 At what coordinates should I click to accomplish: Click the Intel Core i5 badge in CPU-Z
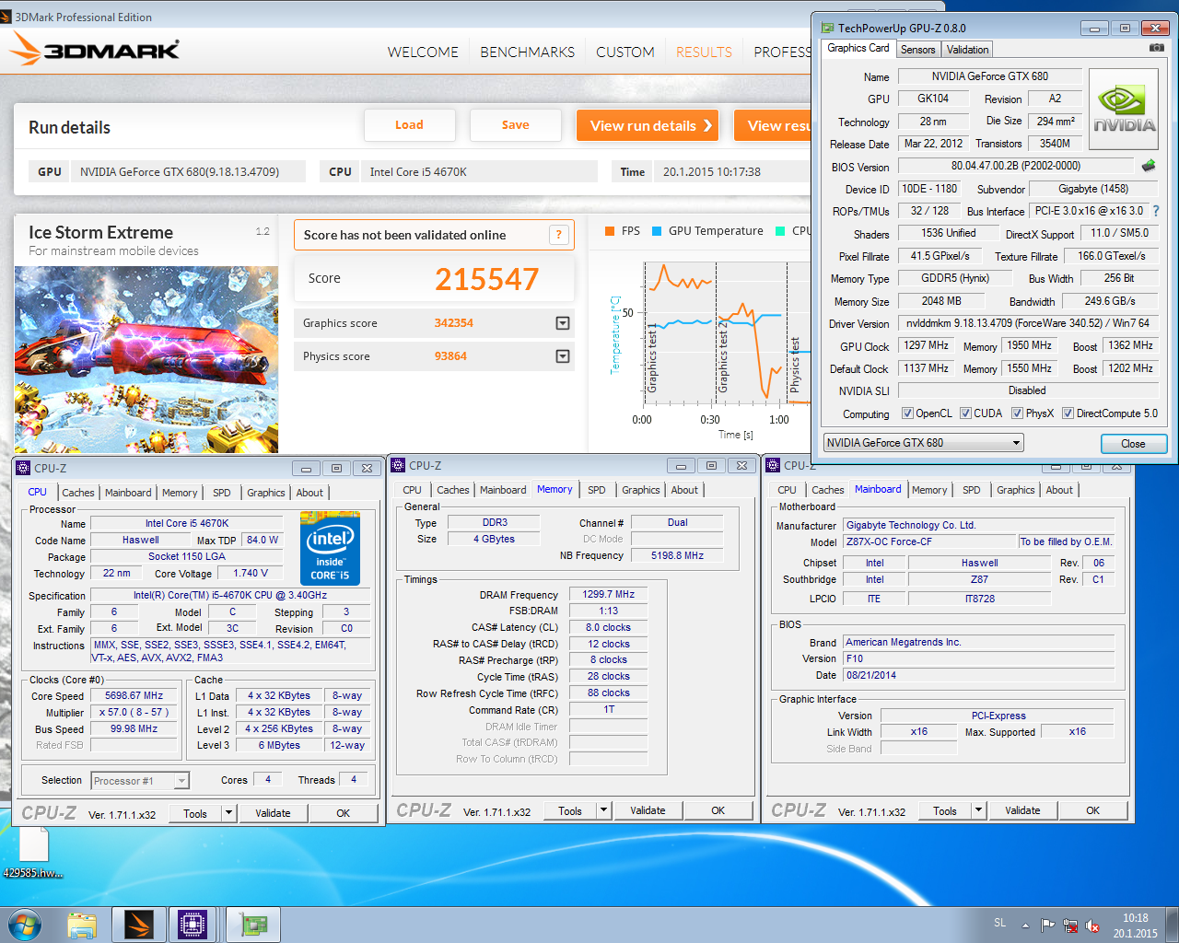(330, 548)
